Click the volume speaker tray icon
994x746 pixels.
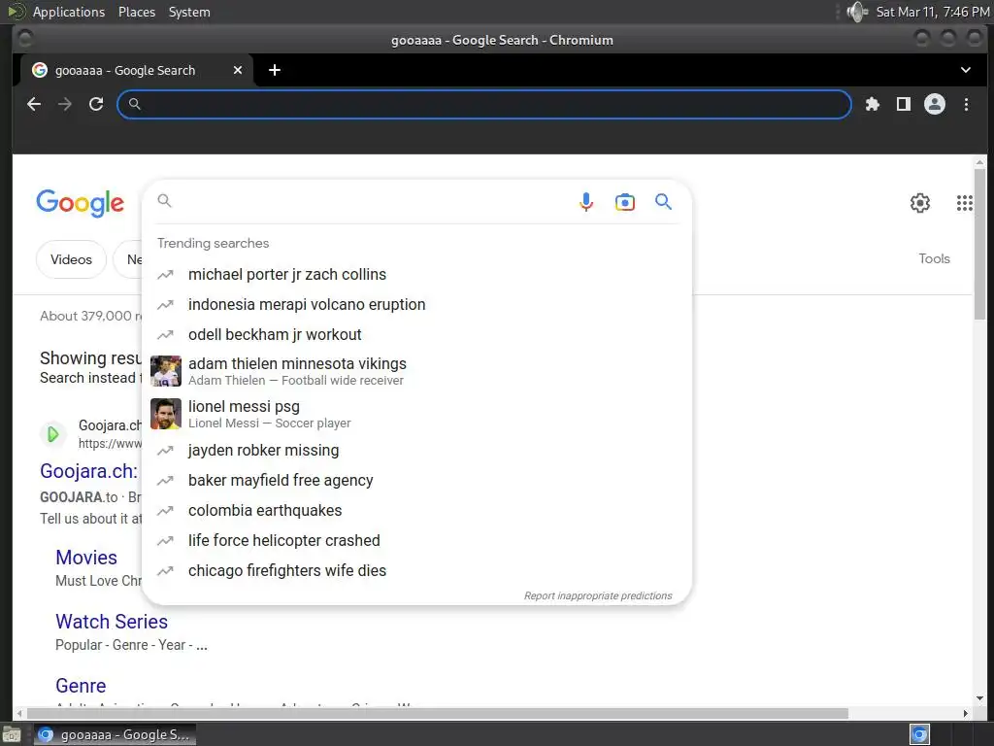click(856, 12)
